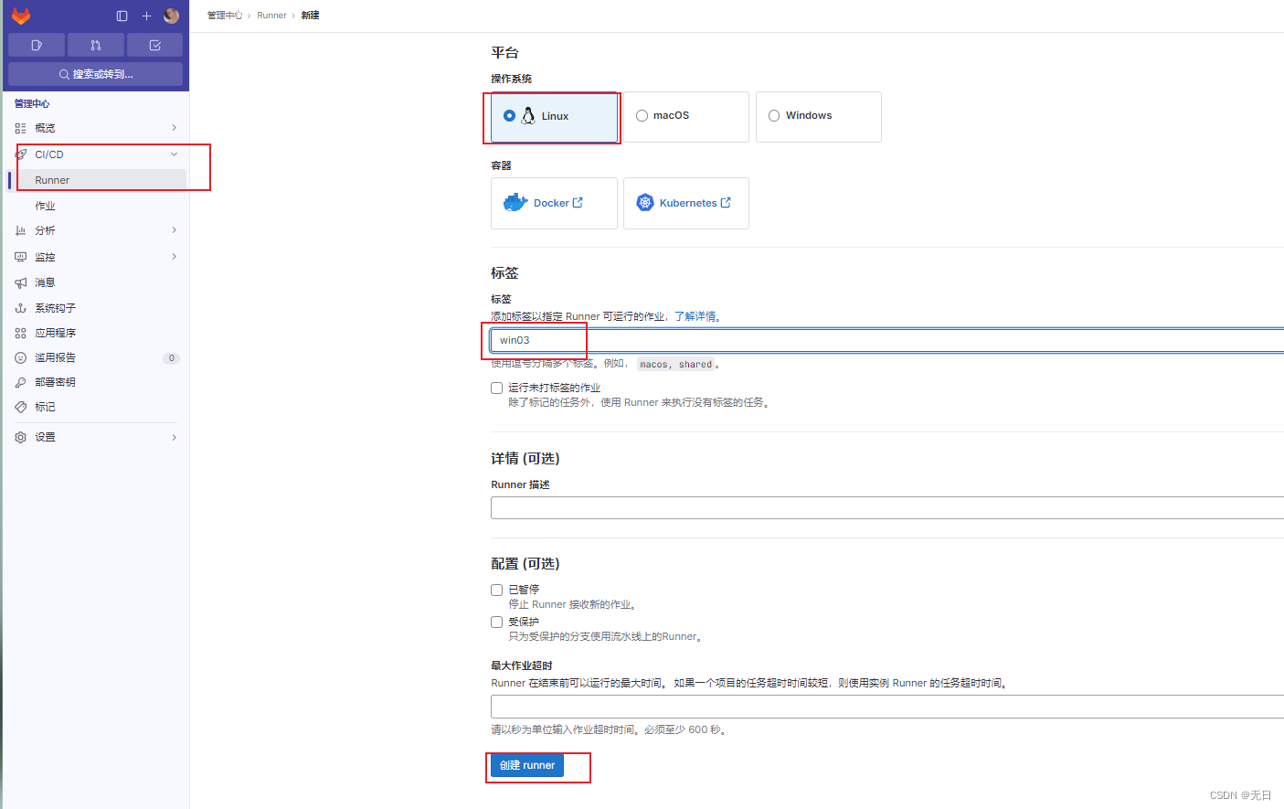
Task: Collapse the CI/CD section chevron
Action: tap(174, 154)
